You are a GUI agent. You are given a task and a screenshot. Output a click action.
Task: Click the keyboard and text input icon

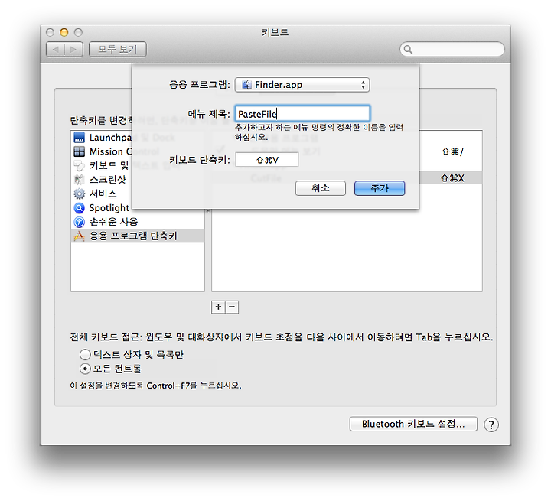(x=80, y=165)
